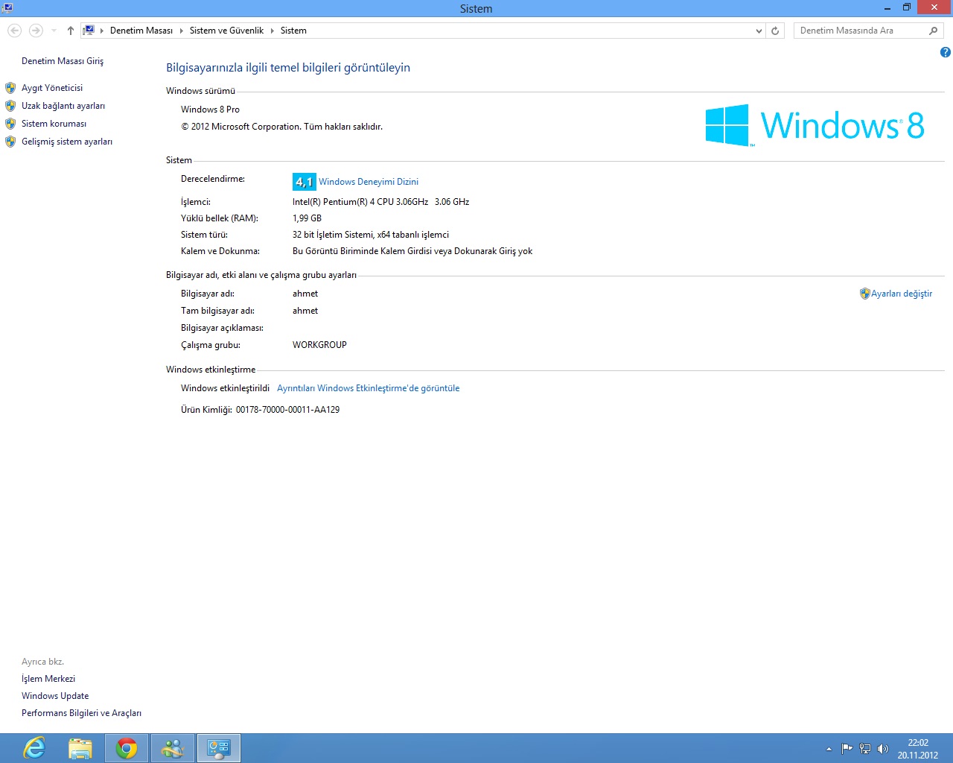
Task: Click the Sistem breadcrumb item
Action: click(x=293, y=31)
